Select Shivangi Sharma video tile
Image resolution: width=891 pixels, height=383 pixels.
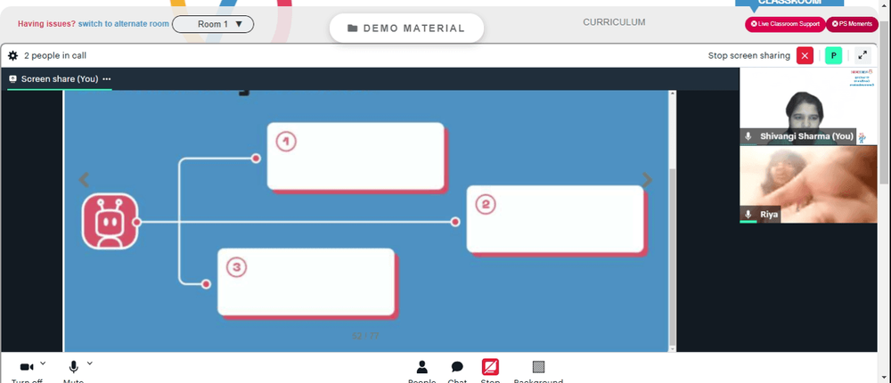click(x=809, y=106)
